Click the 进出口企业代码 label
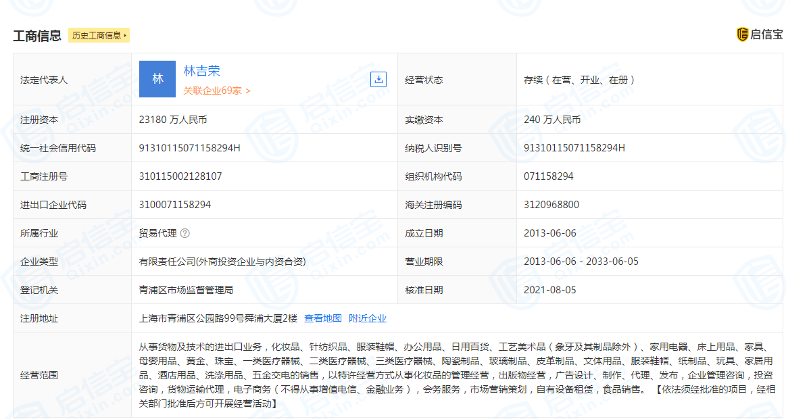786x419 pixels. coord(53,205)
